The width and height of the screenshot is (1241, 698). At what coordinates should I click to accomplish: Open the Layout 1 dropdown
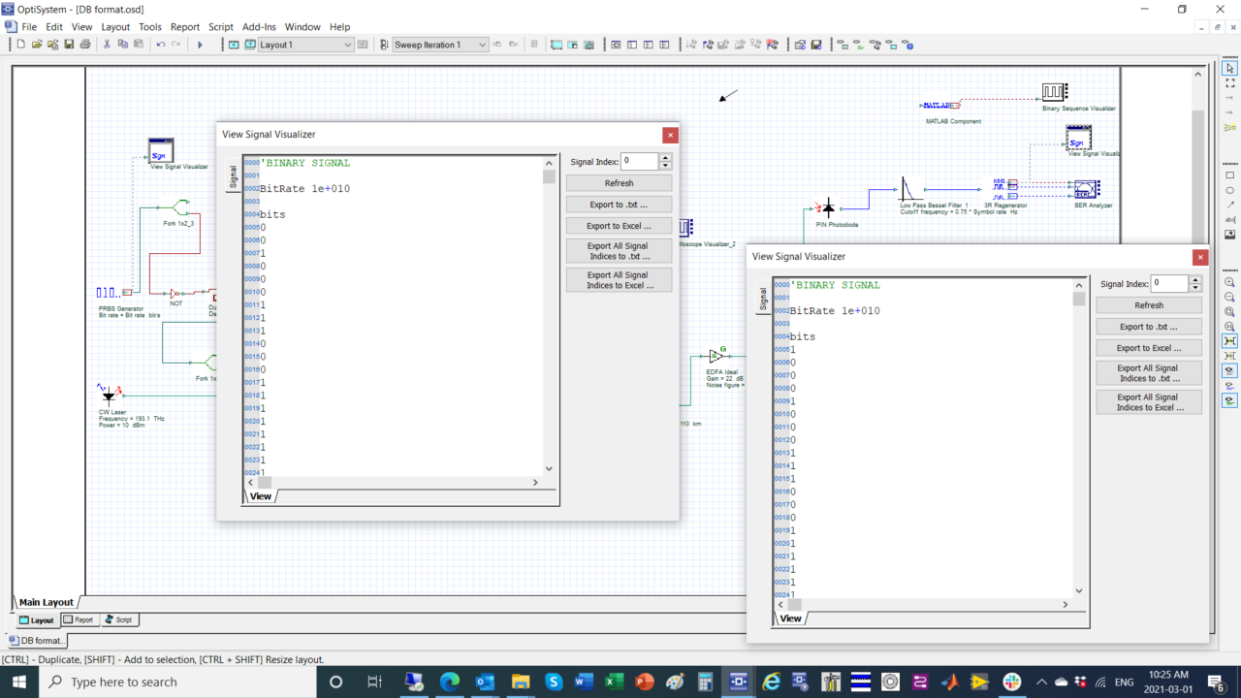pos(348,45)
